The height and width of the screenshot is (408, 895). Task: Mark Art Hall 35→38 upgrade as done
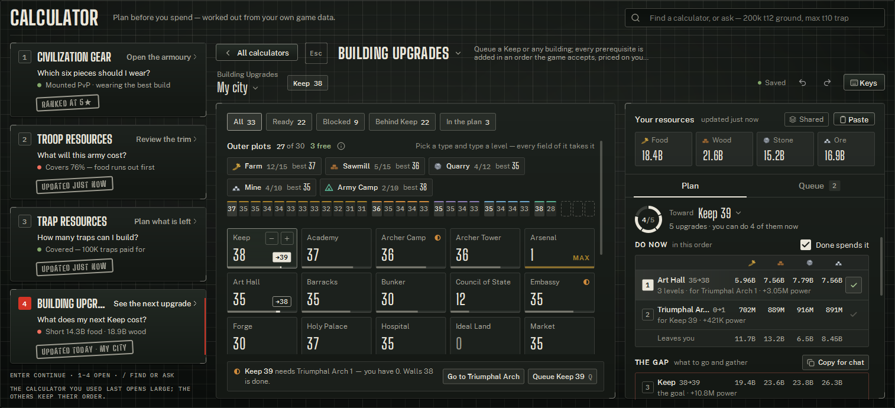click(853, 286)
